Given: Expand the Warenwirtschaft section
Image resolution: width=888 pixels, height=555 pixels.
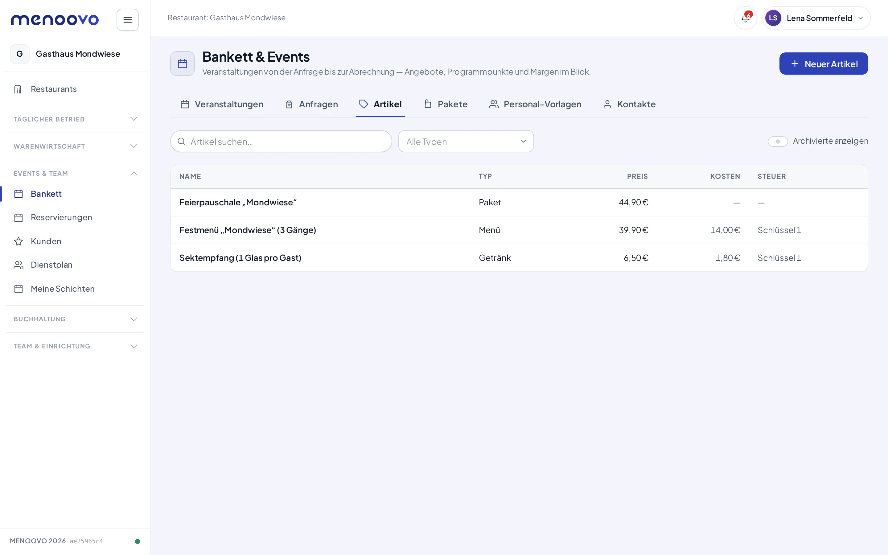Looking at the screenshot, I should [75, 146].
